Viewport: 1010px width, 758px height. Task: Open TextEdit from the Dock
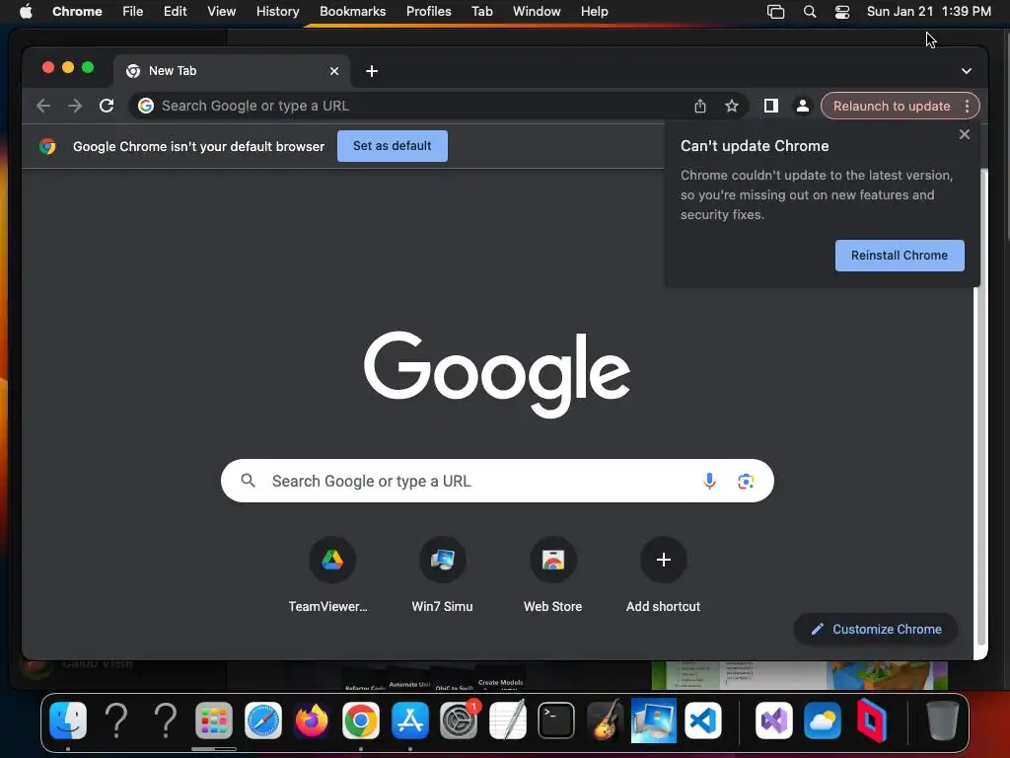pyautogui.click(x=508, y=720)
